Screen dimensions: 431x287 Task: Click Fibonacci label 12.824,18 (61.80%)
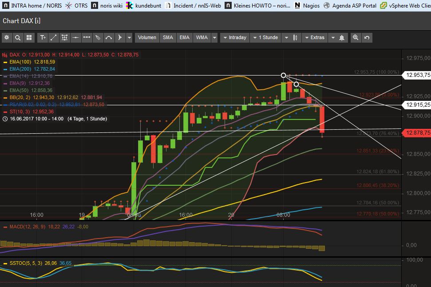click(378, 171)
